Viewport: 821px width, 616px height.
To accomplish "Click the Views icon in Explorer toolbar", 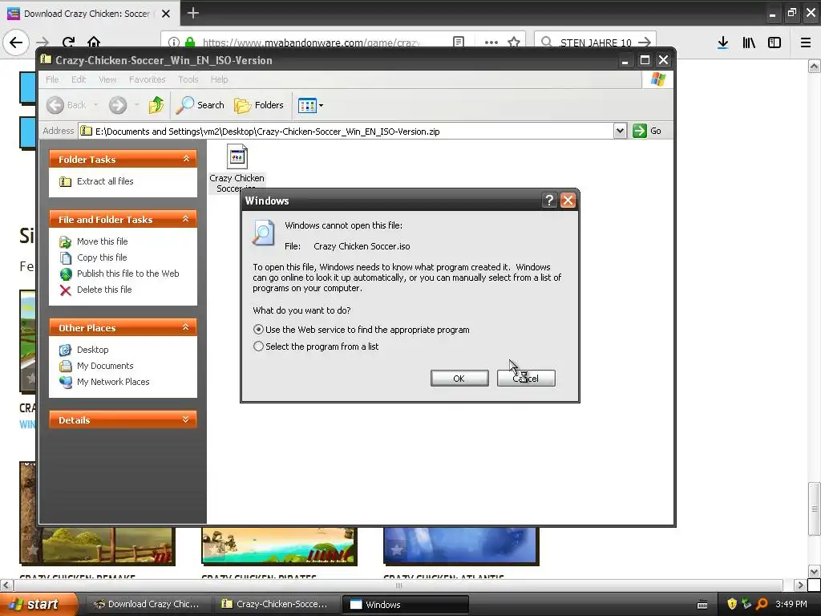I will (307, 105).
